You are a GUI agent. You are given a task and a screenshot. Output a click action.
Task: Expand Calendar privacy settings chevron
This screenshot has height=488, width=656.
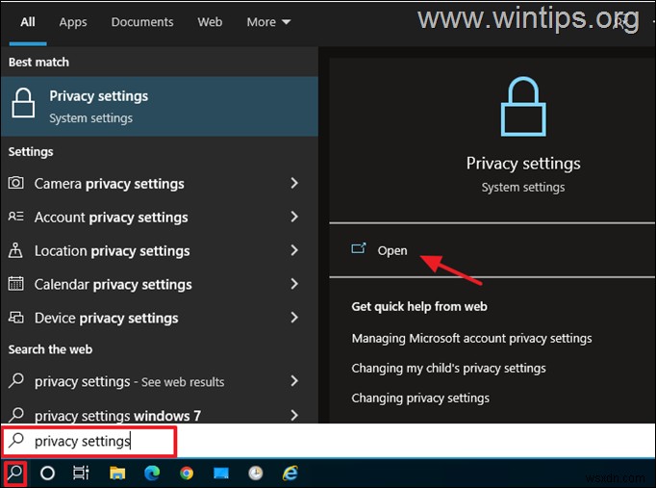pos(294,284)
